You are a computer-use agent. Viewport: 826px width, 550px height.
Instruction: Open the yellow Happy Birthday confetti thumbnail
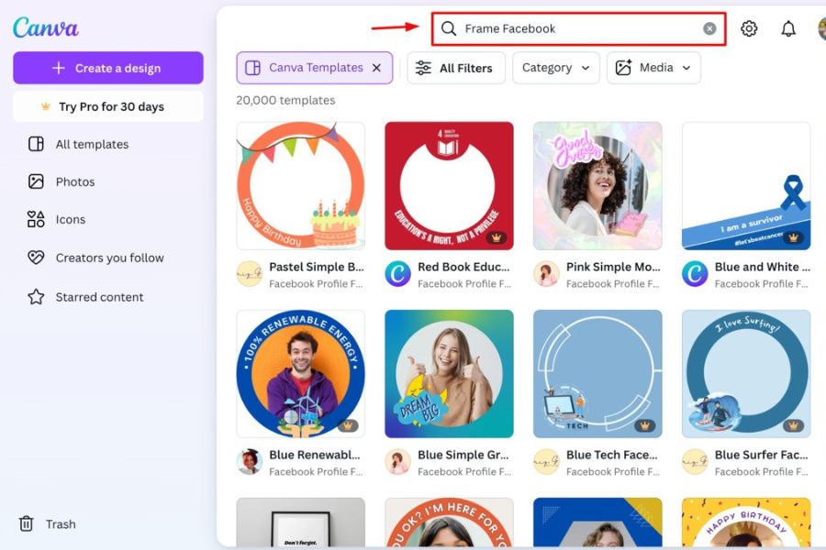click(746, 522)
